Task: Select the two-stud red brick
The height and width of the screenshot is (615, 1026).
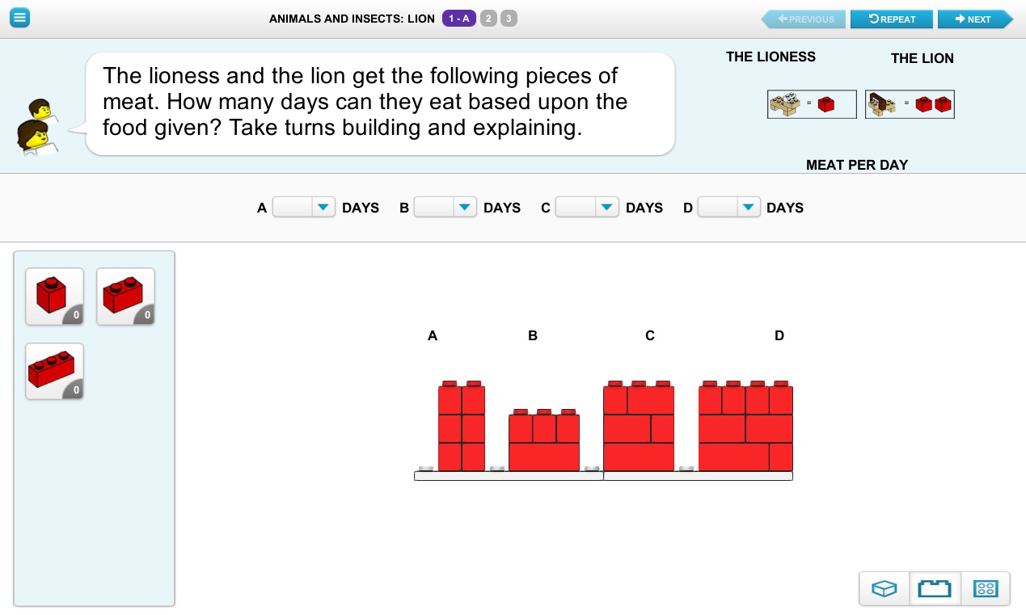Action: click(x=125, y=297)
